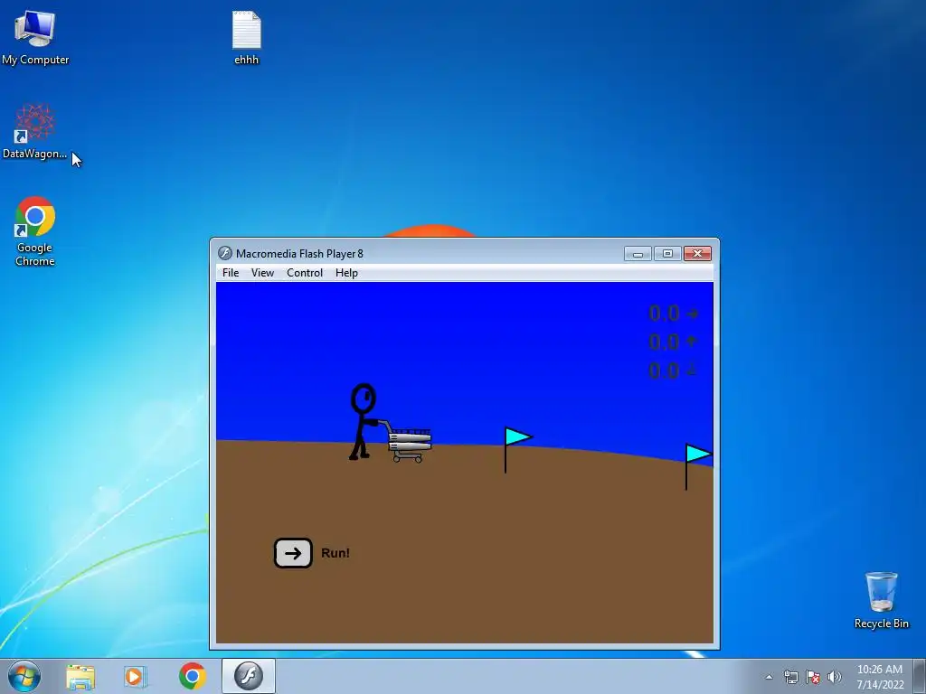Open the Windows Start menu orb
926x694 pixels.
(24, 676)
